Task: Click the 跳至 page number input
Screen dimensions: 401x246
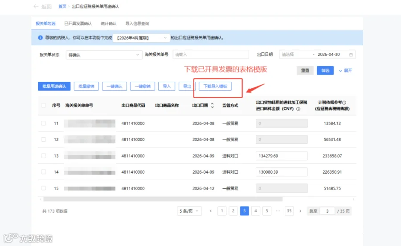Action: coord(327,211)
